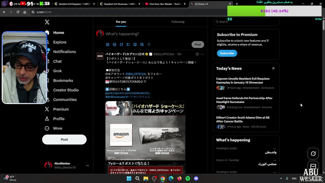The width and height of the screenshot is (325, 183).
Task: Click the large Post button in sidebar
Action: [x=64, y=140]
